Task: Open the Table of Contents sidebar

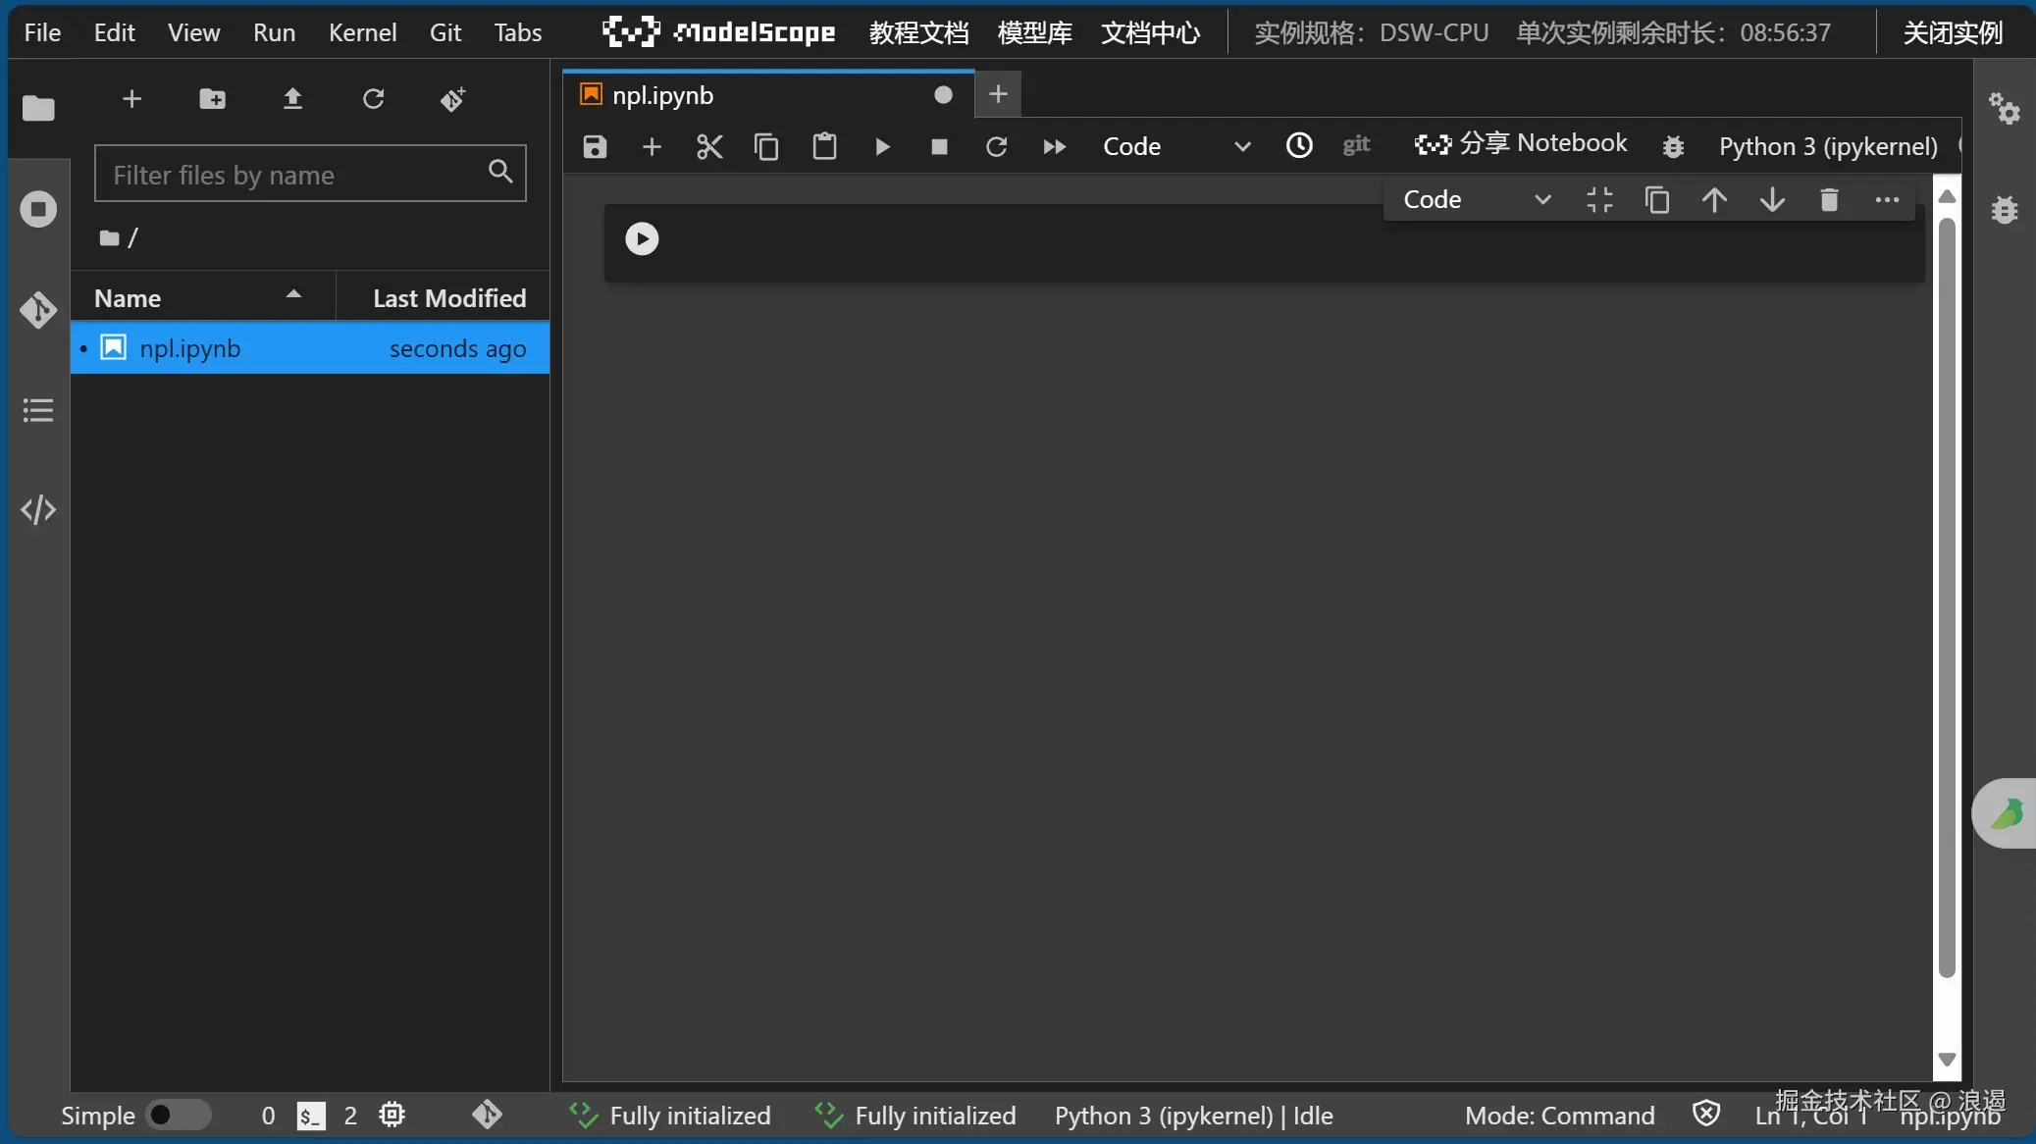Action: click(38, 410)
